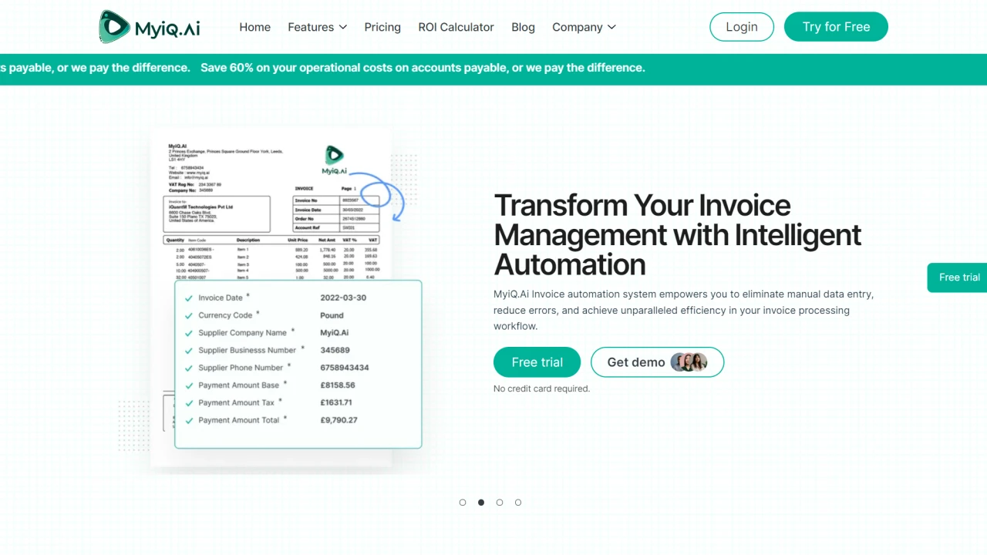The width and height of the screenshot is (987, 555).
Task: Click the Payment Amount Total checkmark icon
Action: 189,421
